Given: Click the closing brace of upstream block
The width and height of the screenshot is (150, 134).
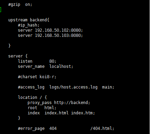Looking at the screenshot, I should [9, 46].
